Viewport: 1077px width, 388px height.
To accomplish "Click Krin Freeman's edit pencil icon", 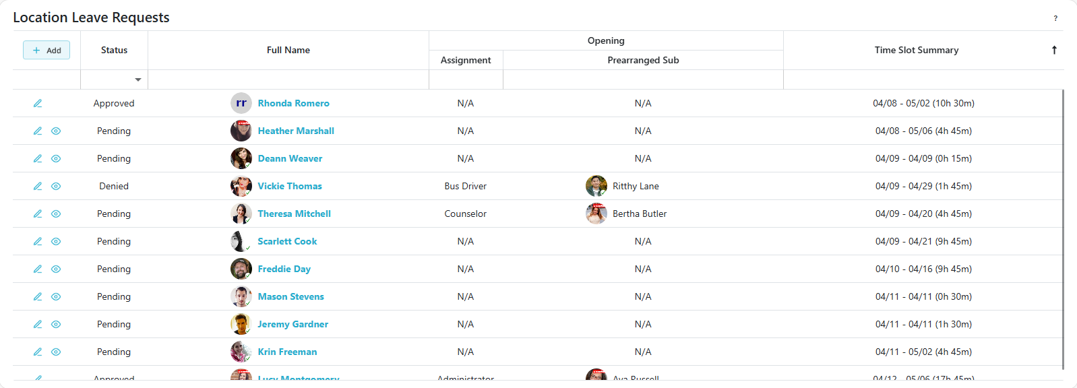I will pos(38,352).
